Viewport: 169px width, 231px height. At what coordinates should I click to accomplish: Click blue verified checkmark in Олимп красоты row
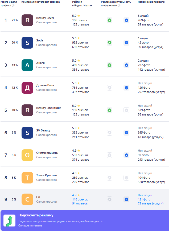(126, 155)
